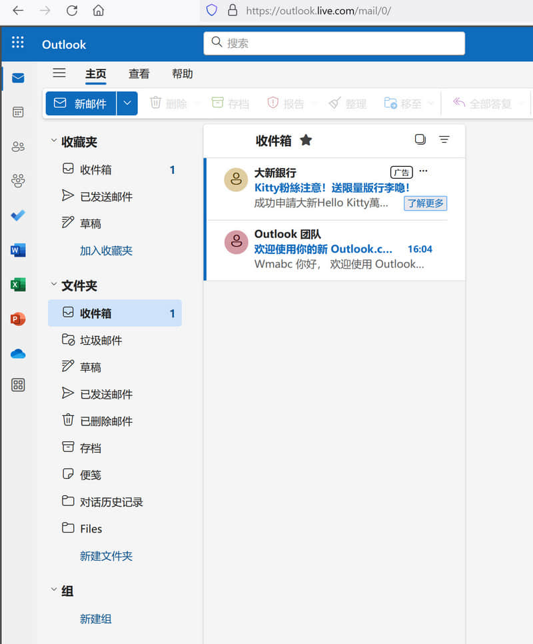This screenshot has height=644, width=533.
Task: Open 草稿 under 文件夹
Action: tap(115, 367)
